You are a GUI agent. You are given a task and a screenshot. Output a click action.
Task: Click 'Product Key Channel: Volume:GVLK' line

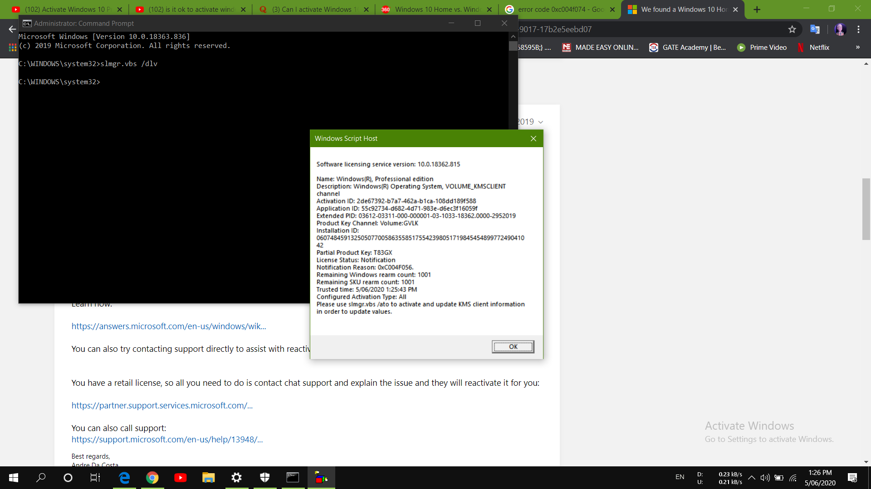[367, 223]
